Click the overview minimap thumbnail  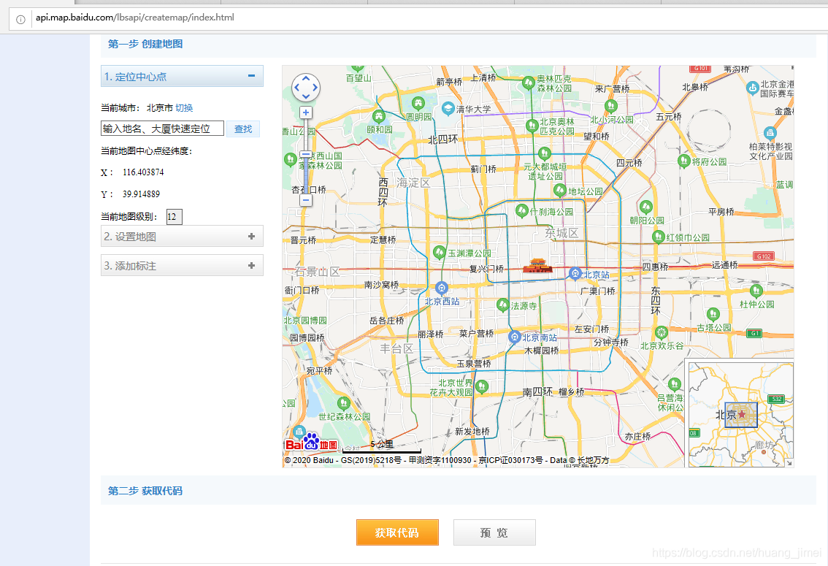[740, 415]
